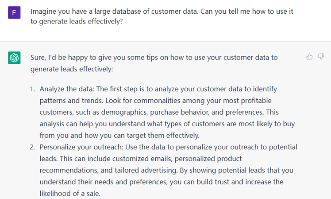Image resolution: width=331 pixels, height=199 pixels.
Task: Click the green ChatGPT logo icon
Action: [x=14, y=58]
